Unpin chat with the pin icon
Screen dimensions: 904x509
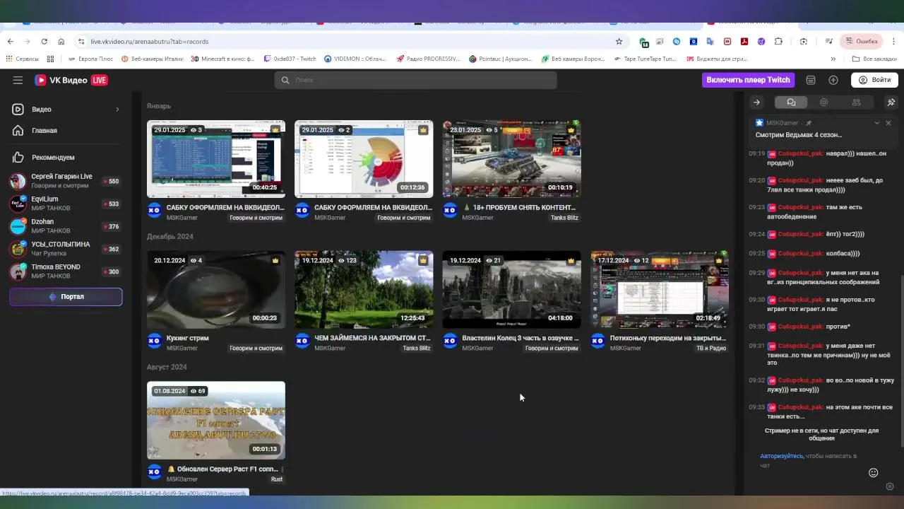tap(891, 103)
